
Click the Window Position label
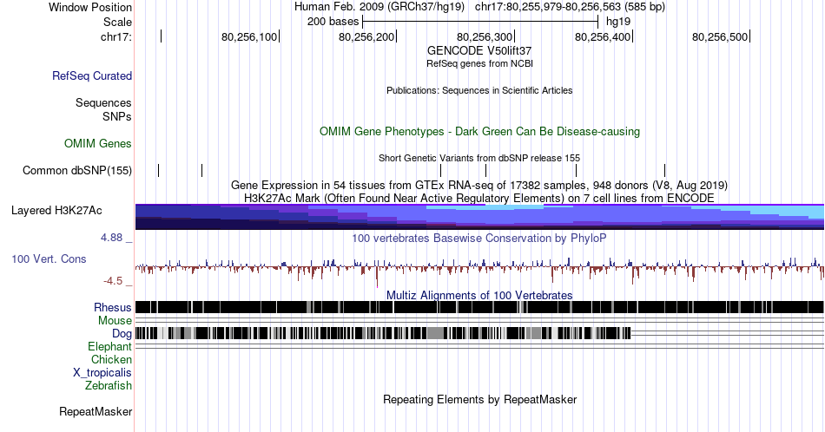click(x=90, y=7)
